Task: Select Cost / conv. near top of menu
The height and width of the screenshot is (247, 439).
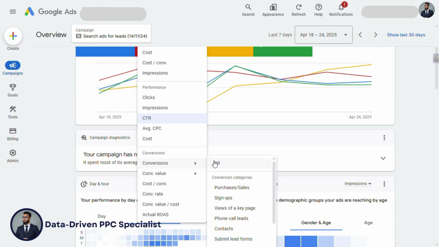Action: (x=172, y=63)
